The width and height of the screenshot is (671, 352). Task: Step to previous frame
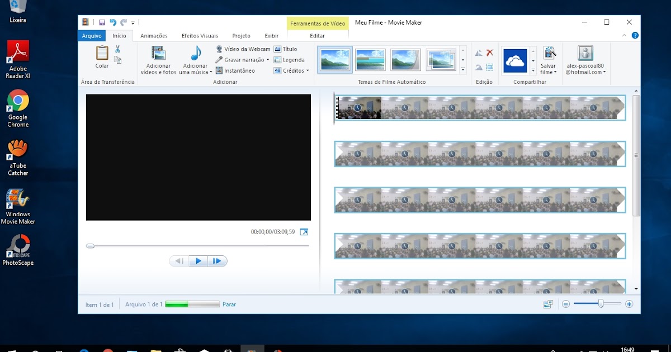pos(179,261)
